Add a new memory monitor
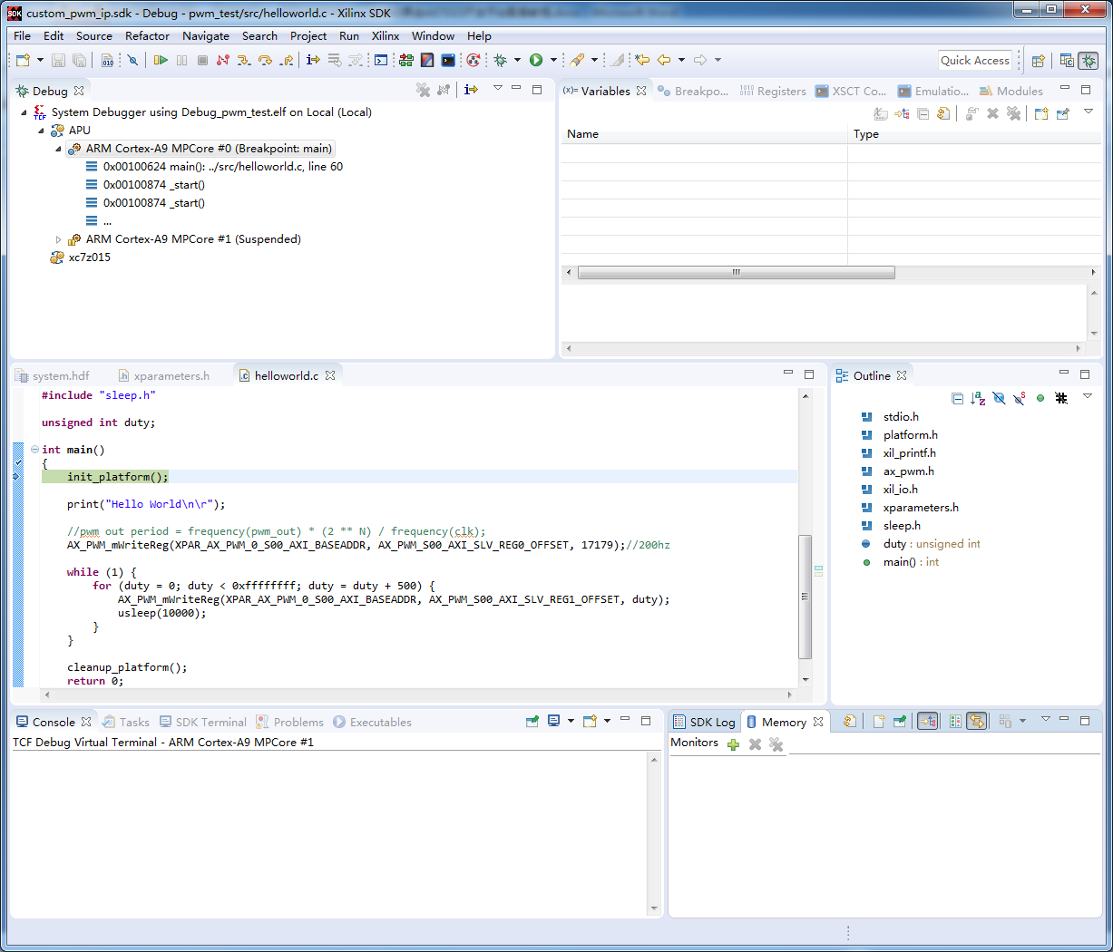 click(x=734, y=744)
